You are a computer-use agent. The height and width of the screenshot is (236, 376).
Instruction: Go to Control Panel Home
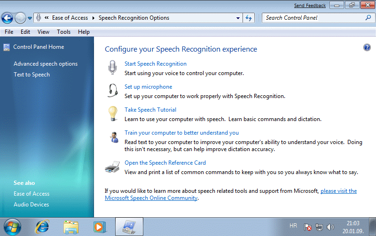[x=39, y=47]
